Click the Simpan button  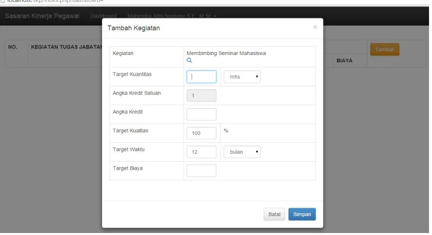(x=302, y=214)
